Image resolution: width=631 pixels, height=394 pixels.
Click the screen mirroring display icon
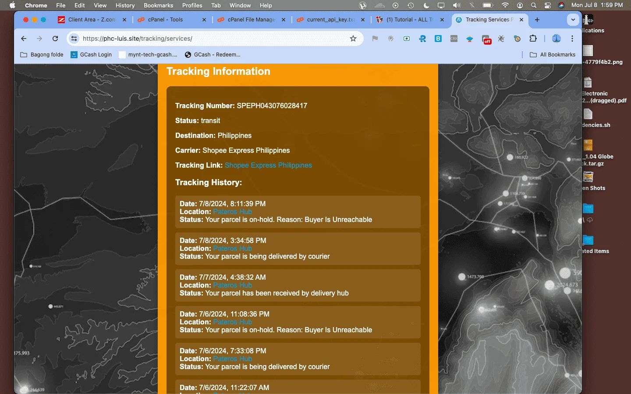[441, 5]
